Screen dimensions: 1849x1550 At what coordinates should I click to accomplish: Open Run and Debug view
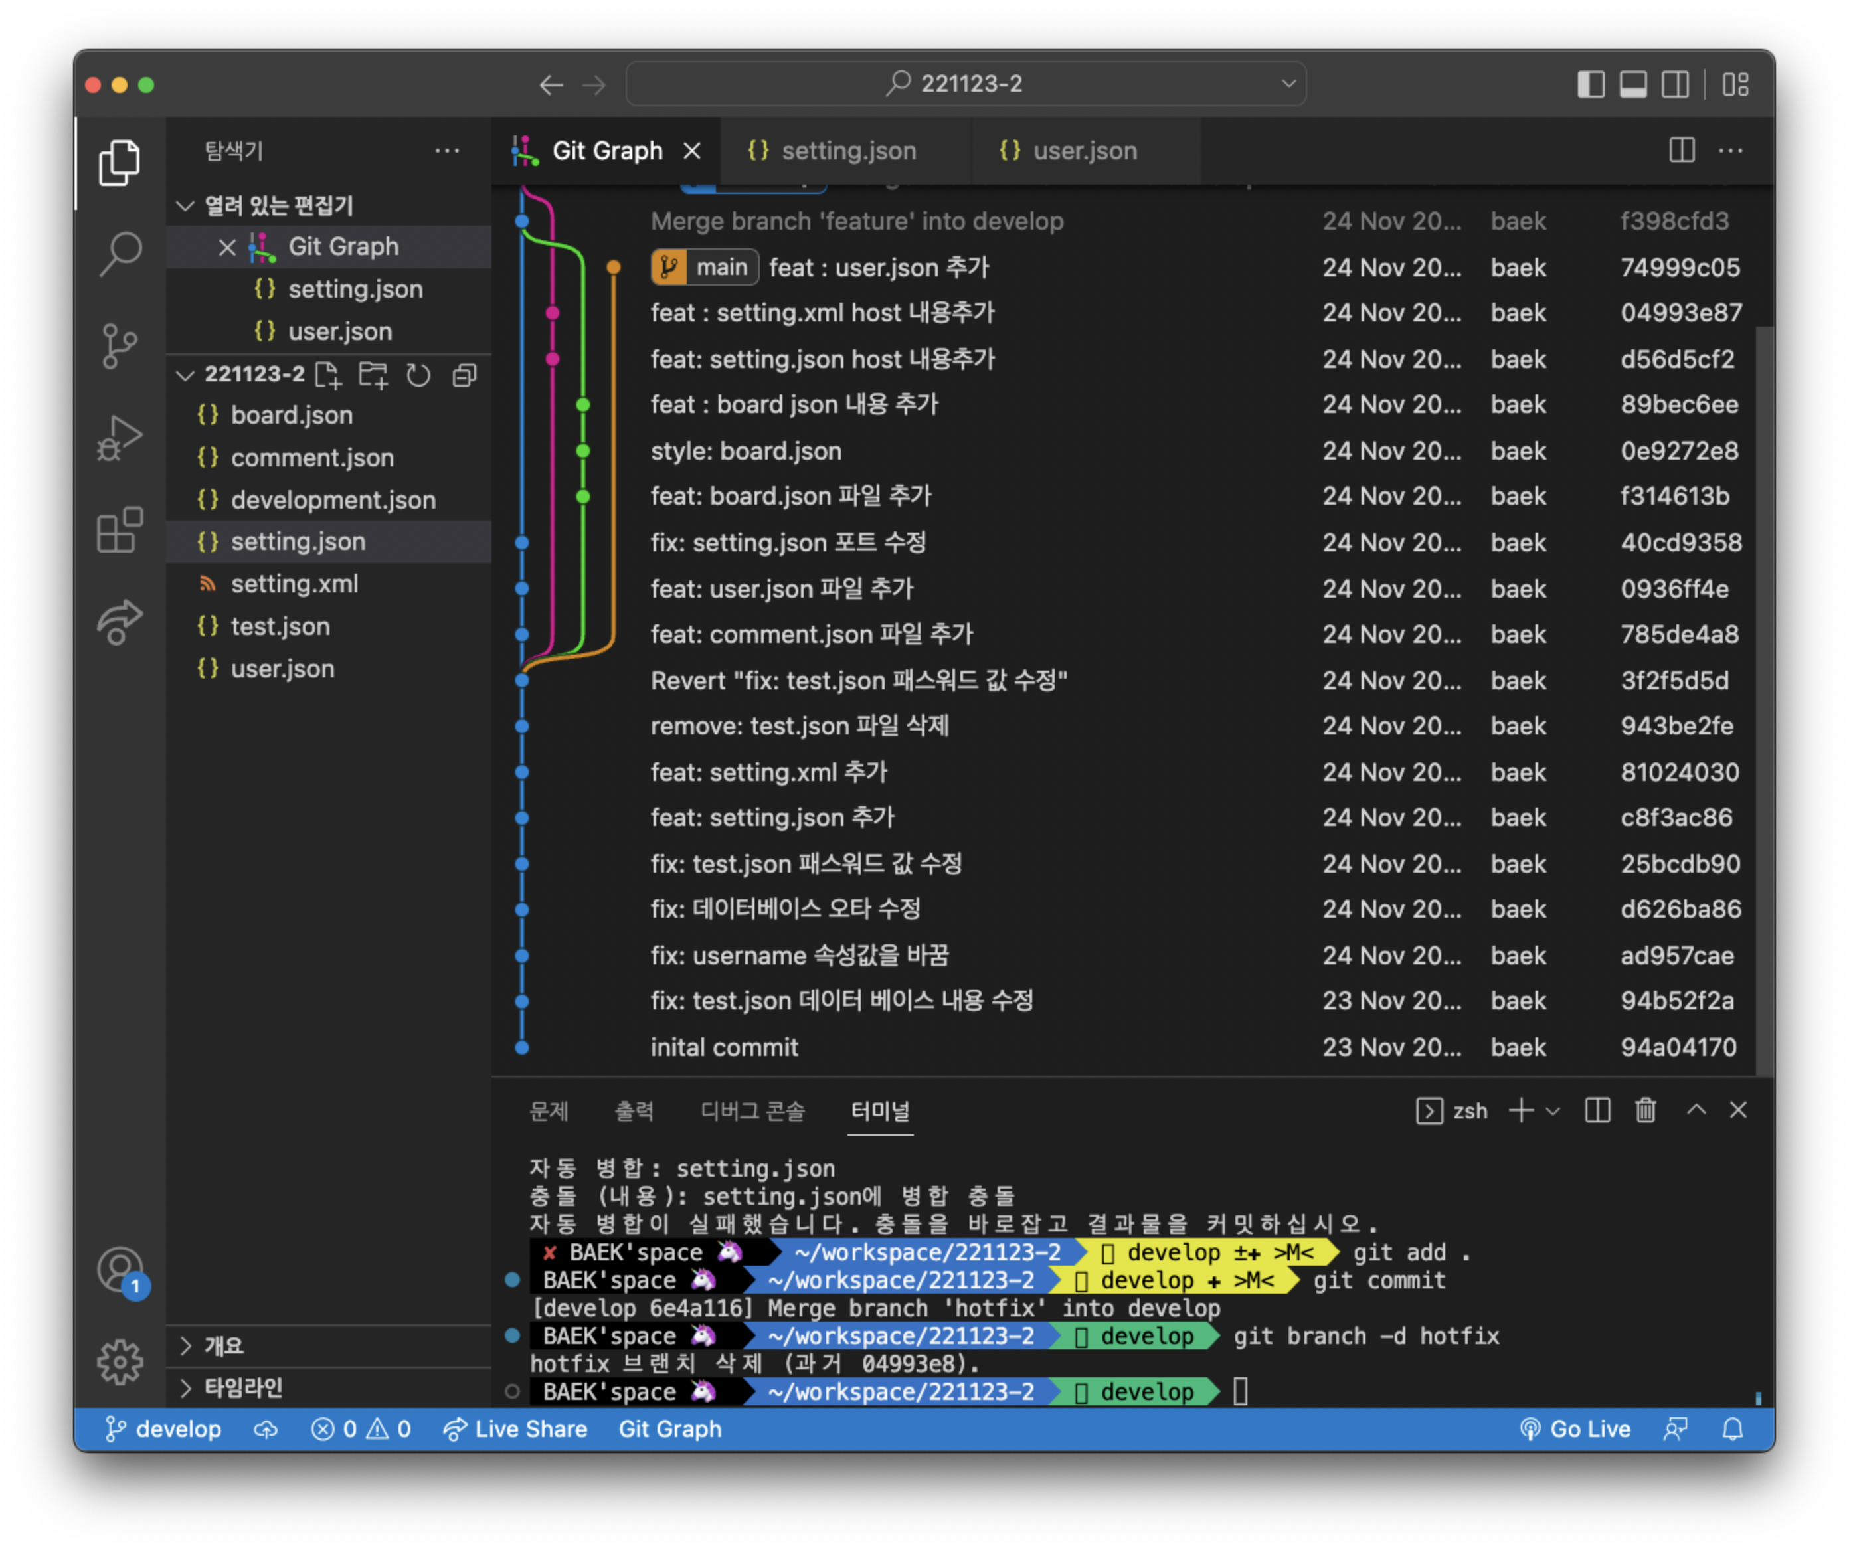(119, 438)
